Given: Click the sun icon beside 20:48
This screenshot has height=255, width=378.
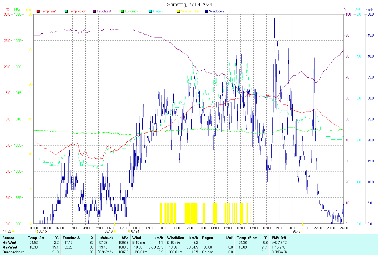Looking at the screenshot, I should pos(302,232).
